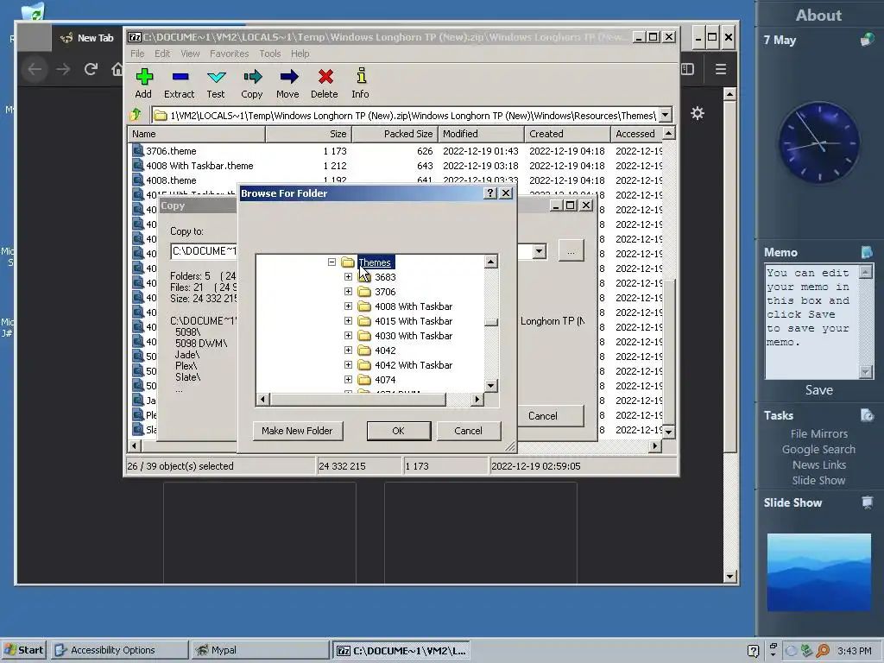Open News Links in Tasks panel

tap(819, 465)
